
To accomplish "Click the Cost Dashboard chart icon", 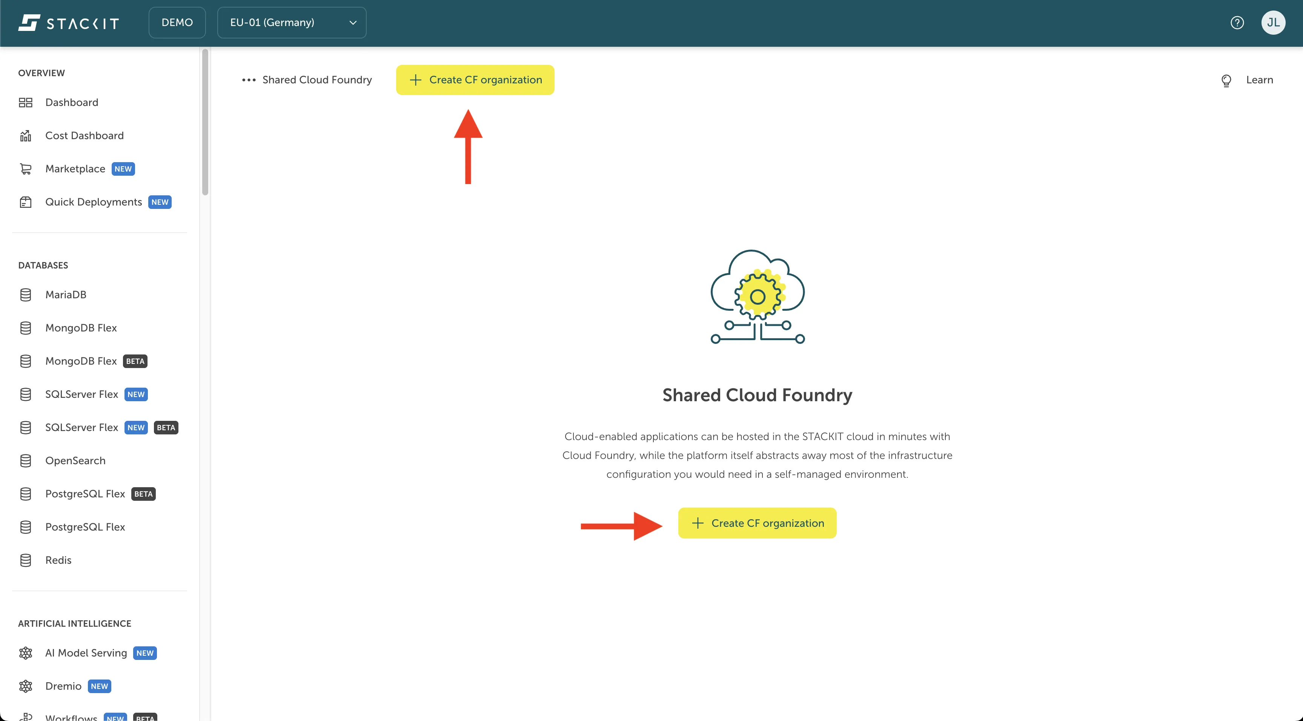I will (x=26, y=135).
